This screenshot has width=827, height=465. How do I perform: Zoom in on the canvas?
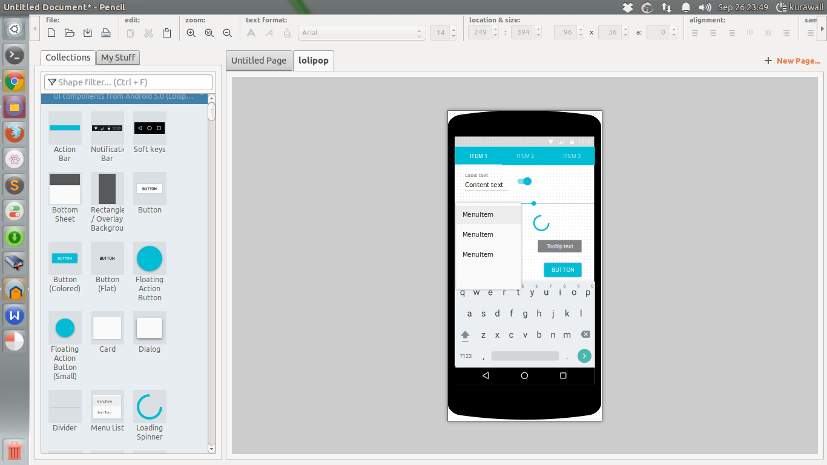pyautogui.click(x=191, y=33)
